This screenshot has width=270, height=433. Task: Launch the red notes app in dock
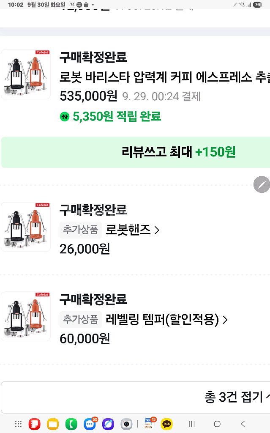point(34,424)
